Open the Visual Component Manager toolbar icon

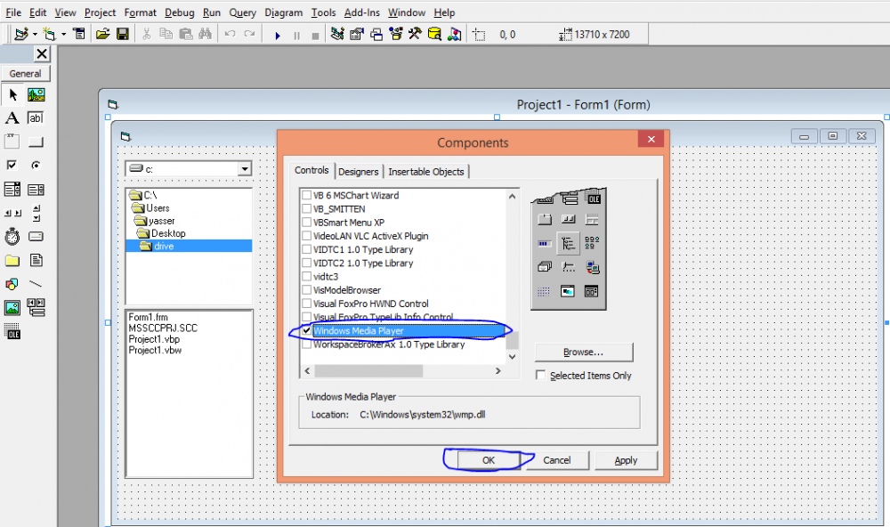454,35
